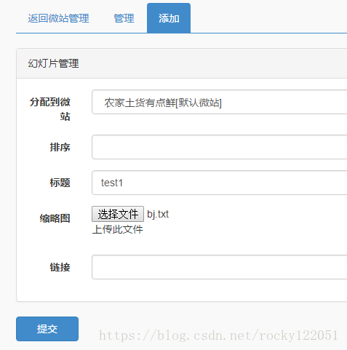347x350 pixels.
Task: Click the 标题 field containing test1
Action: pos(220,183)
